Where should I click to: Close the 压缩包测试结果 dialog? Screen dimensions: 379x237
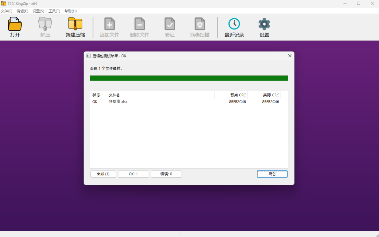click(290, 56)
